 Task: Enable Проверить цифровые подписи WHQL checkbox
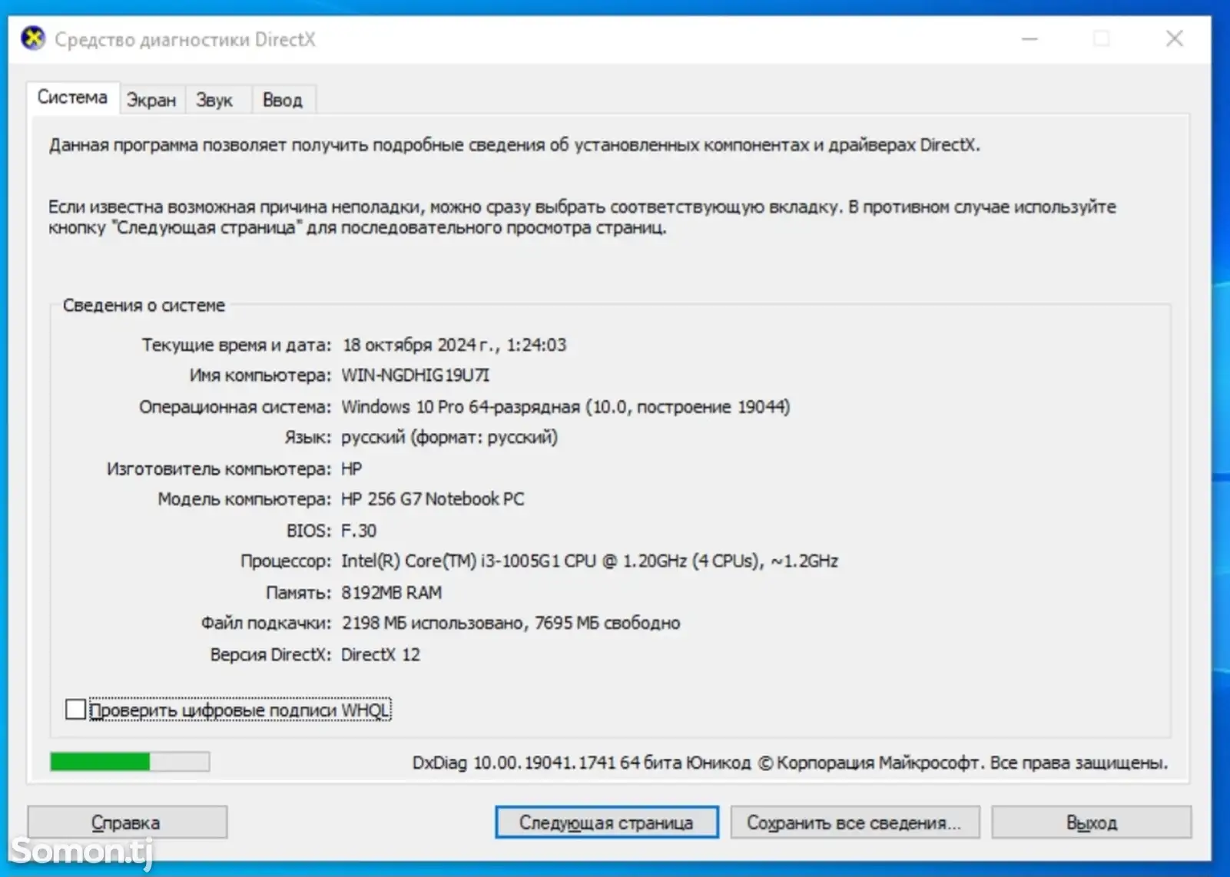click(75, 710)
